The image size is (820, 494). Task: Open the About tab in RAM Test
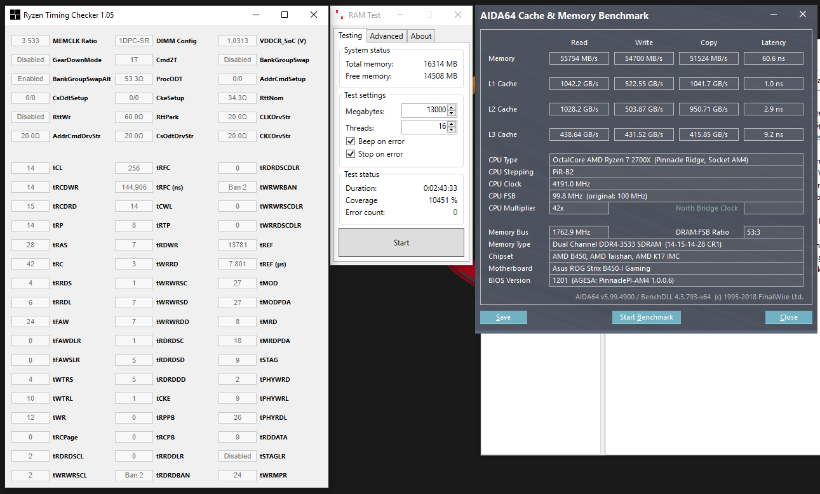tap(421, 36)
